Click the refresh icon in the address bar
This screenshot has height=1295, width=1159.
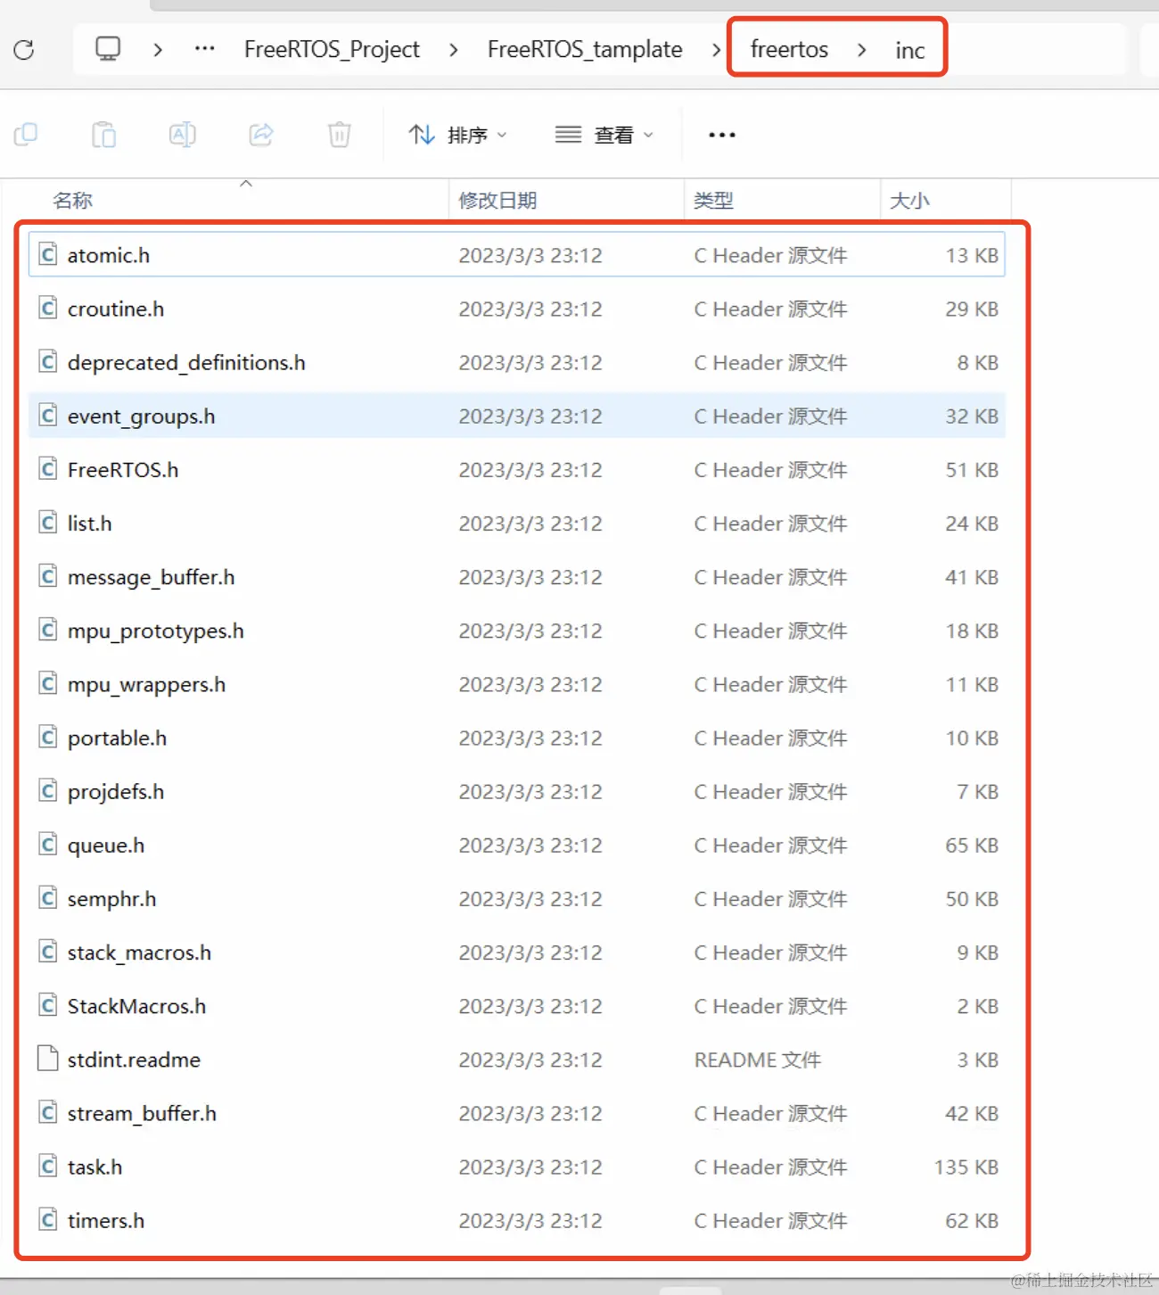24,49
